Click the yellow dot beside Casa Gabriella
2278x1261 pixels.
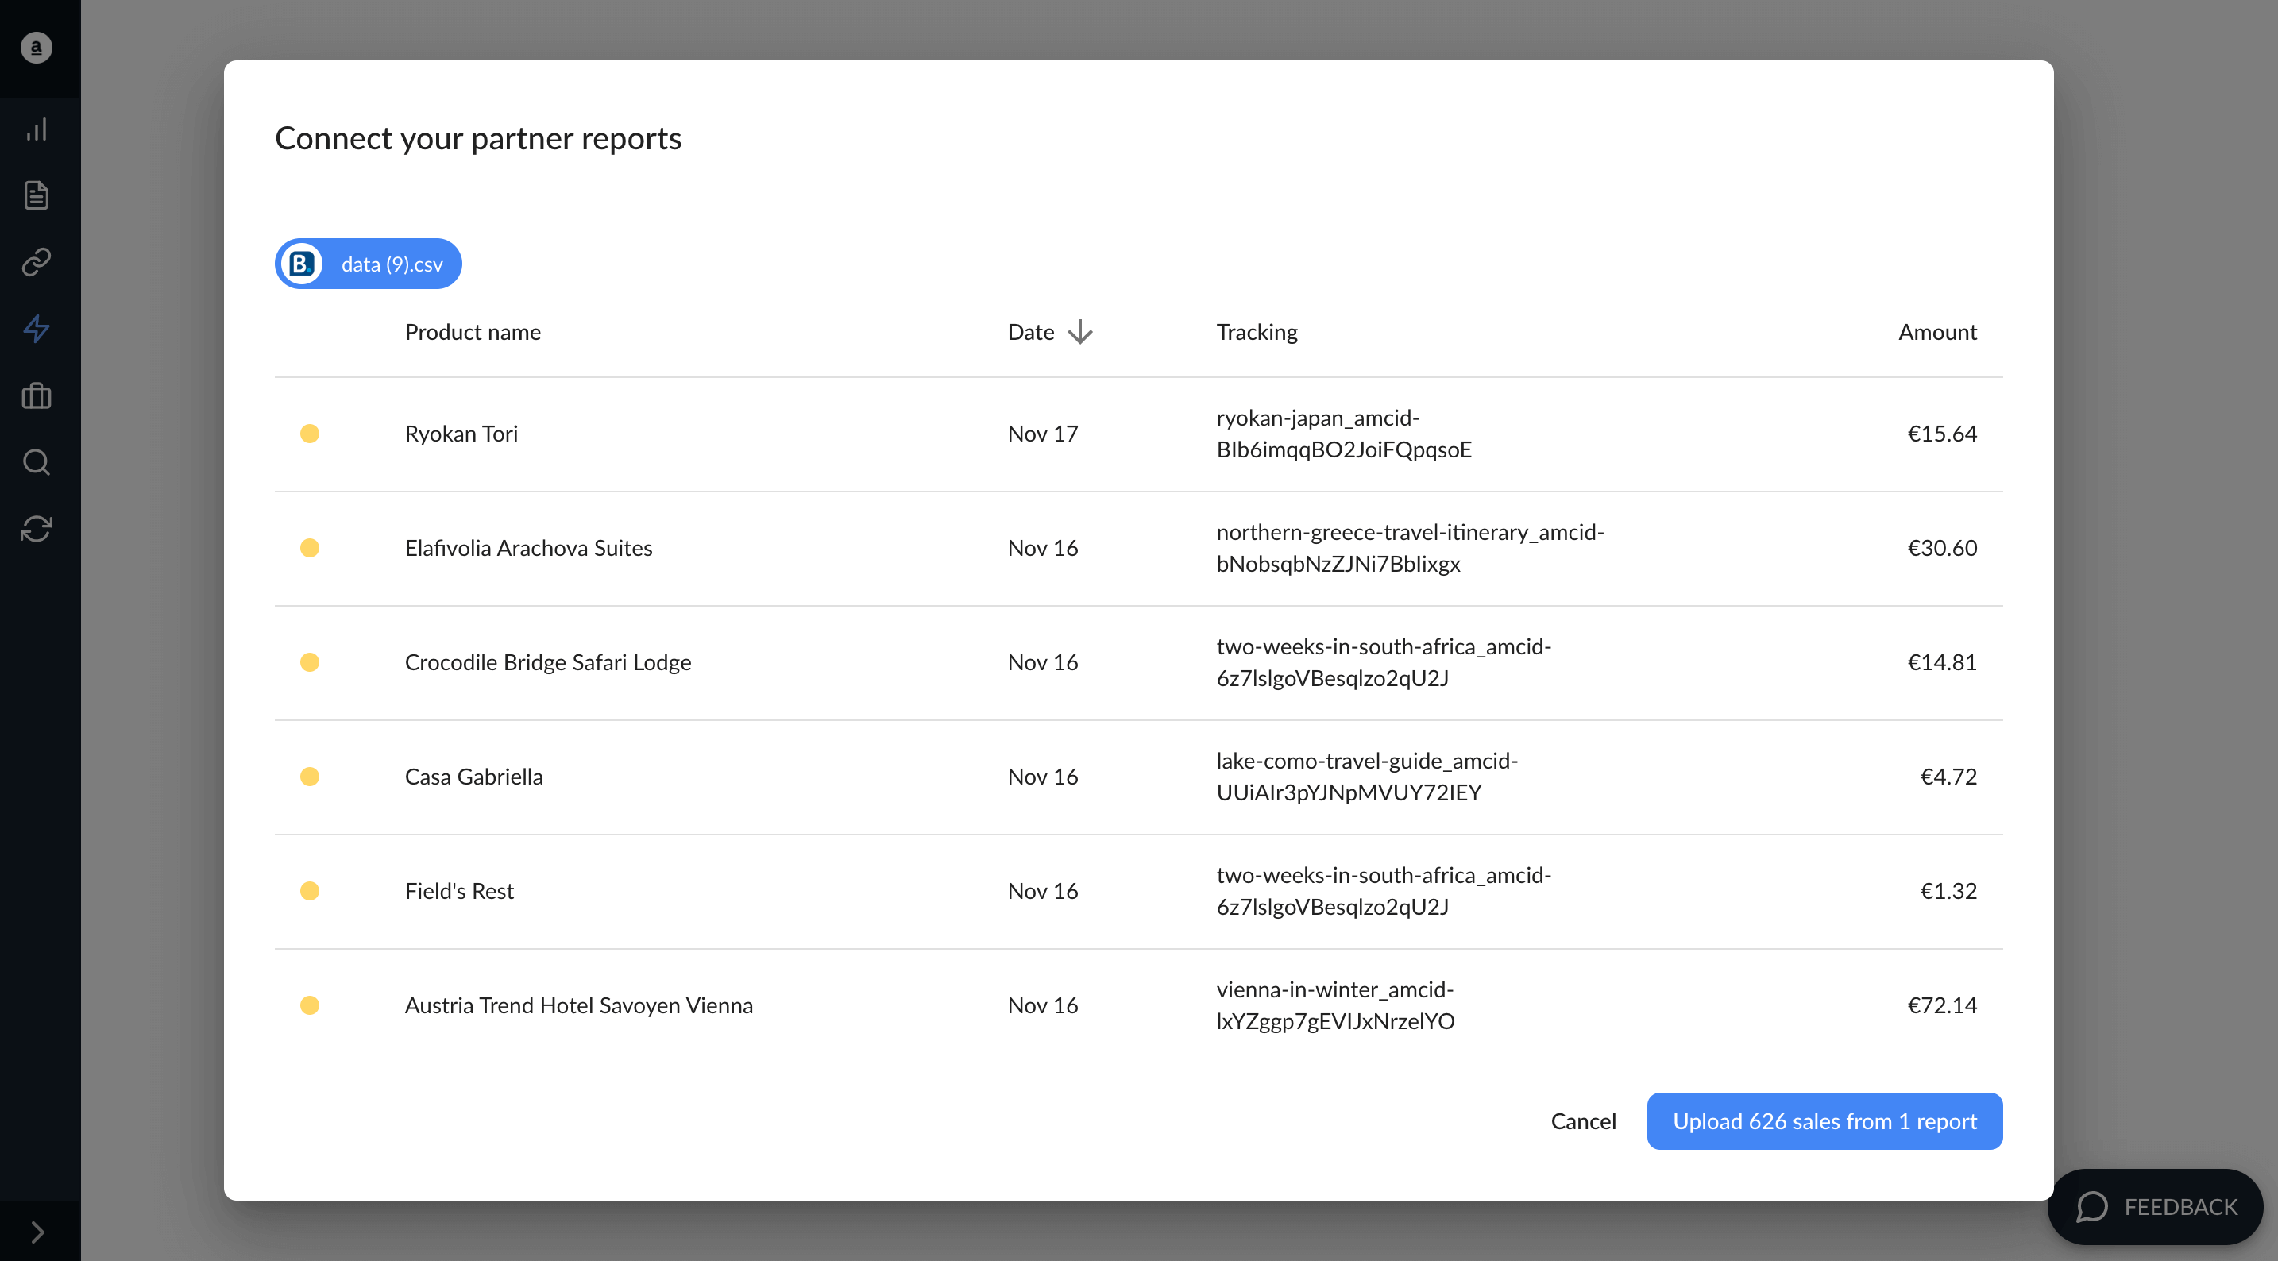(310, 777)
